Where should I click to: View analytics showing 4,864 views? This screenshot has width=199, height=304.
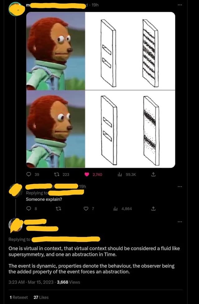click(123, 209)
